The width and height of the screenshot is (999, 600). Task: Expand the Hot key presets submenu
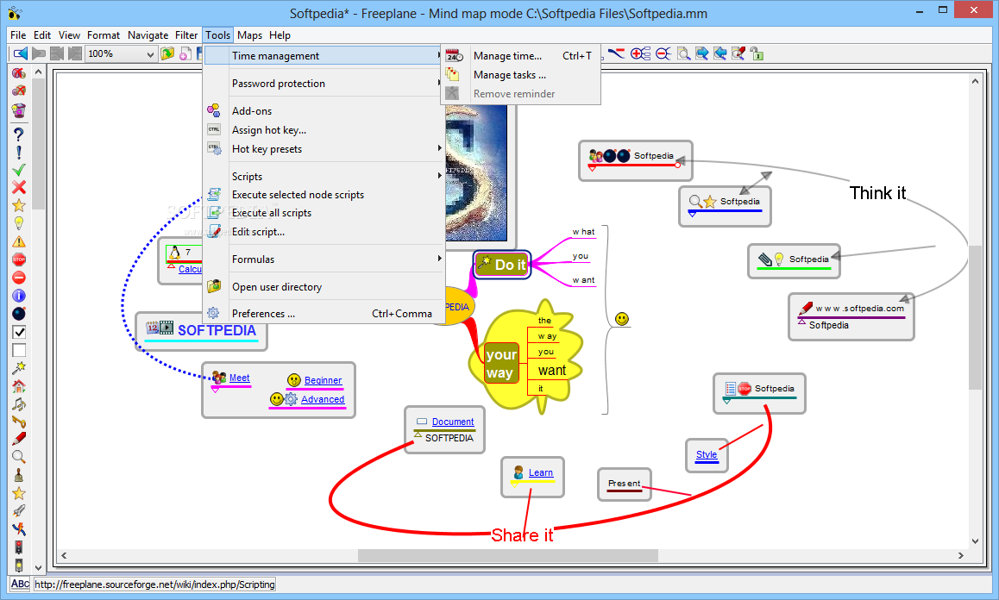[x=324, y=149]
